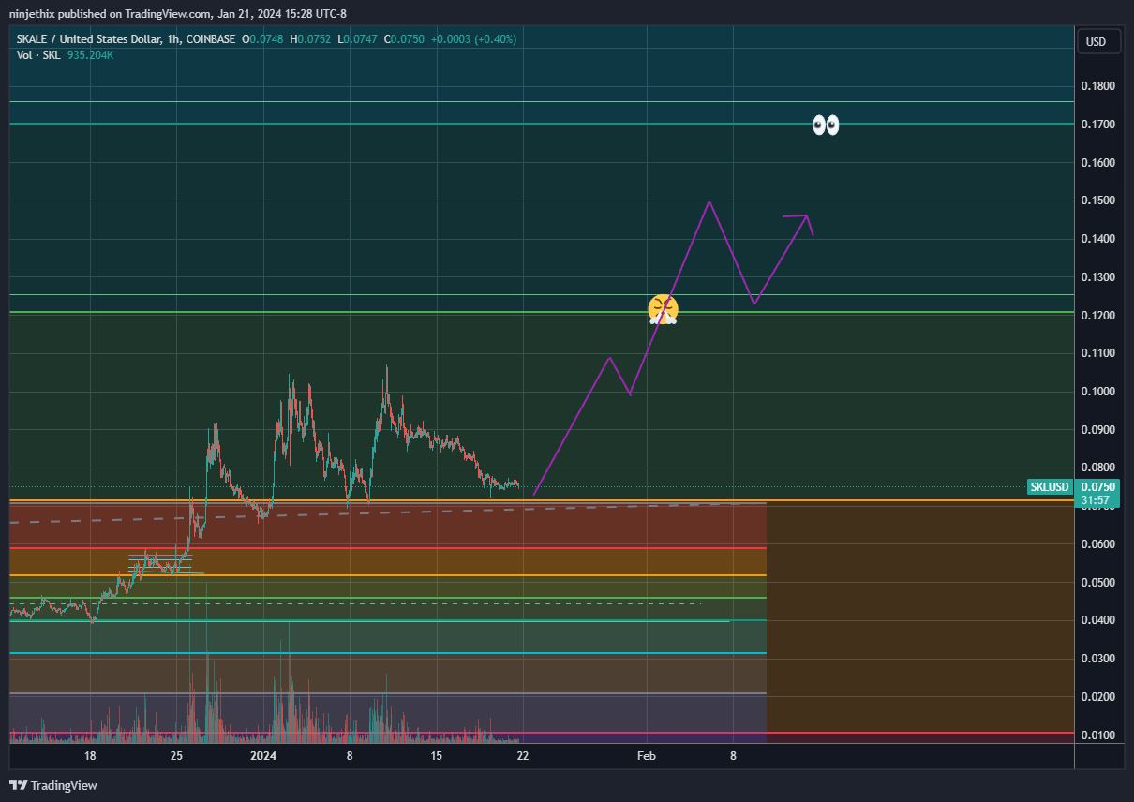Click the 0.1600 price axis label
This screenshot has width=1134, height=802.
pos(1097,163)
